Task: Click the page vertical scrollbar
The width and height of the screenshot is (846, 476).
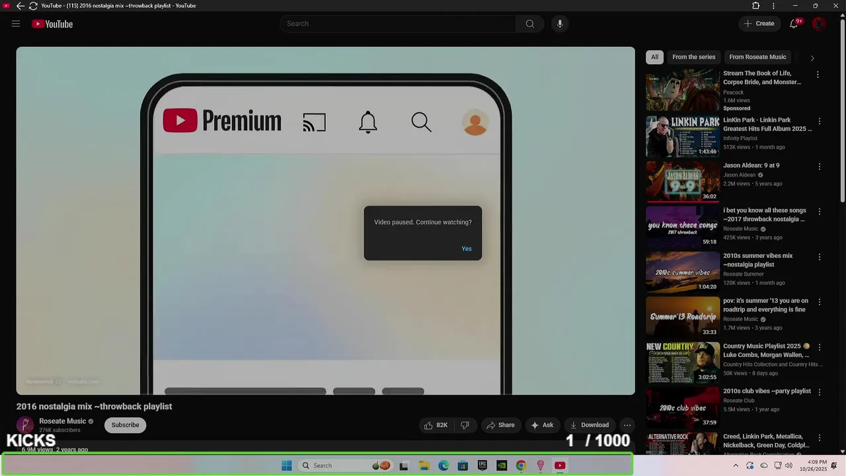Action: [842, 112]
